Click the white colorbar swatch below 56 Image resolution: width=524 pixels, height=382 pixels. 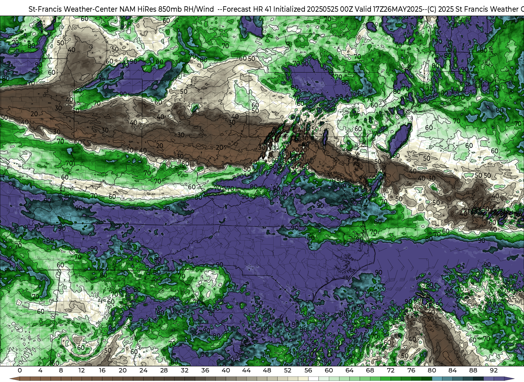tap(313, 379)
